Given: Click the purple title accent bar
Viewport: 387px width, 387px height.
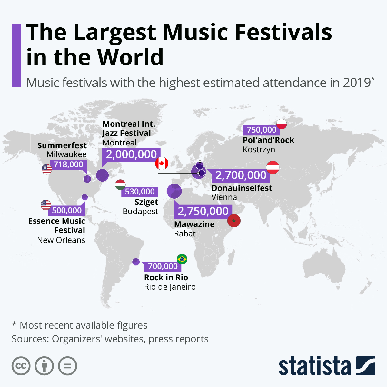Looking at the screenshot, I should coord(16,55).
